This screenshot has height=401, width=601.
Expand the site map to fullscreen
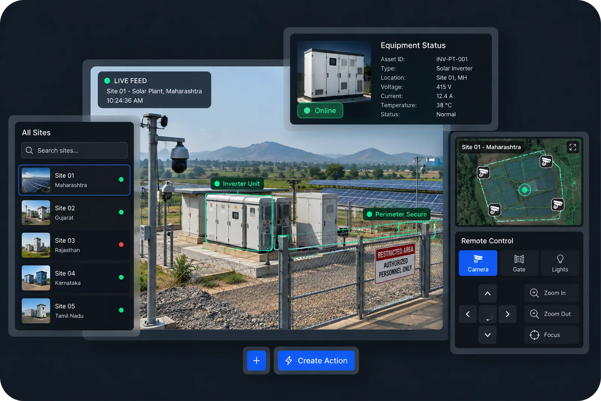pos(572,147)
